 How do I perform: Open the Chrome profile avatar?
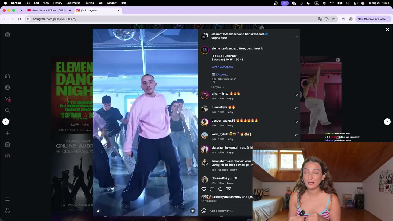point(351,19)
